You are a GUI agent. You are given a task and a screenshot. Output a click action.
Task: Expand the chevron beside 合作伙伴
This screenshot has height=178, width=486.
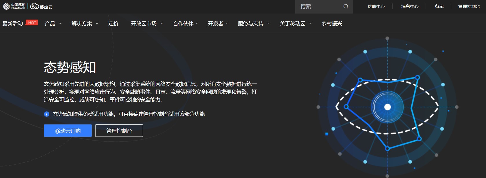(x=197, y=24)
